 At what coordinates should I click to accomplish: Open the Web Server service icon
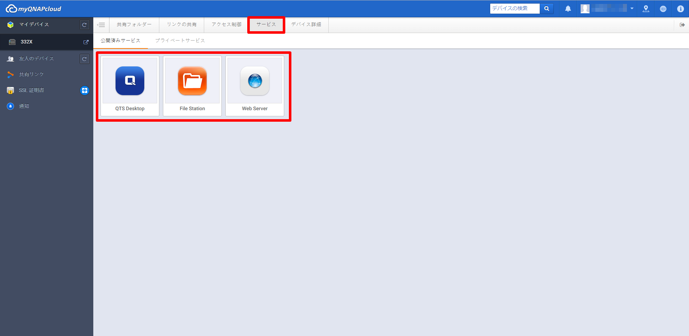click(x=255, y=81)
